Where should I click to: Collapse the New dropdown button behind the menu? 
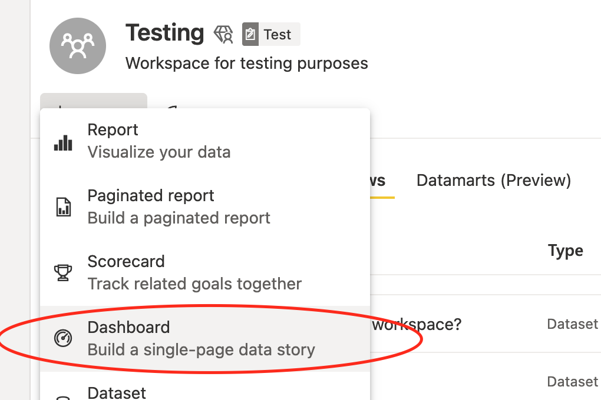(x=94, y=101)
